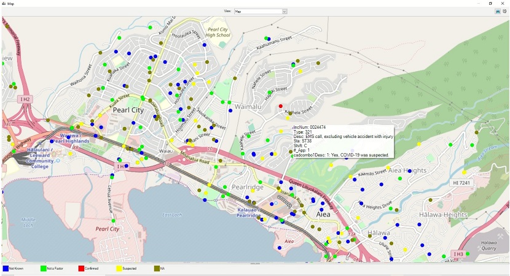Select the red Confirmed legend swatch
Screen dimensions: 510x276
81,269
